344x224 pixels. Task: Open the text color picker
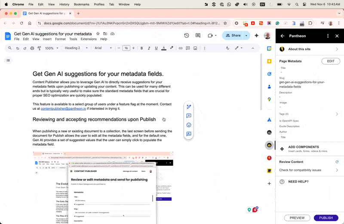click(164, 48)
